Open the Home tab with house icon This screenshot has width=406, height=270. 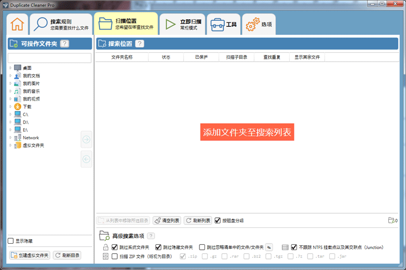click(x=17, y=24)
